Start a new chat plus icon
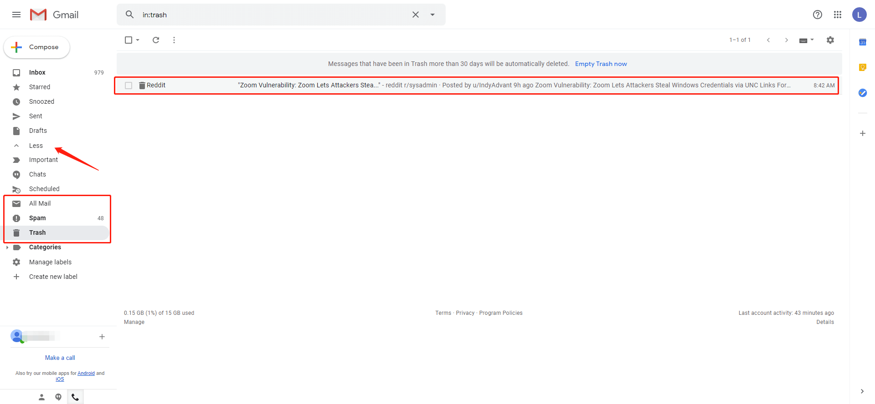This screenshot has width=875, height=404. (x=102, y=337)
